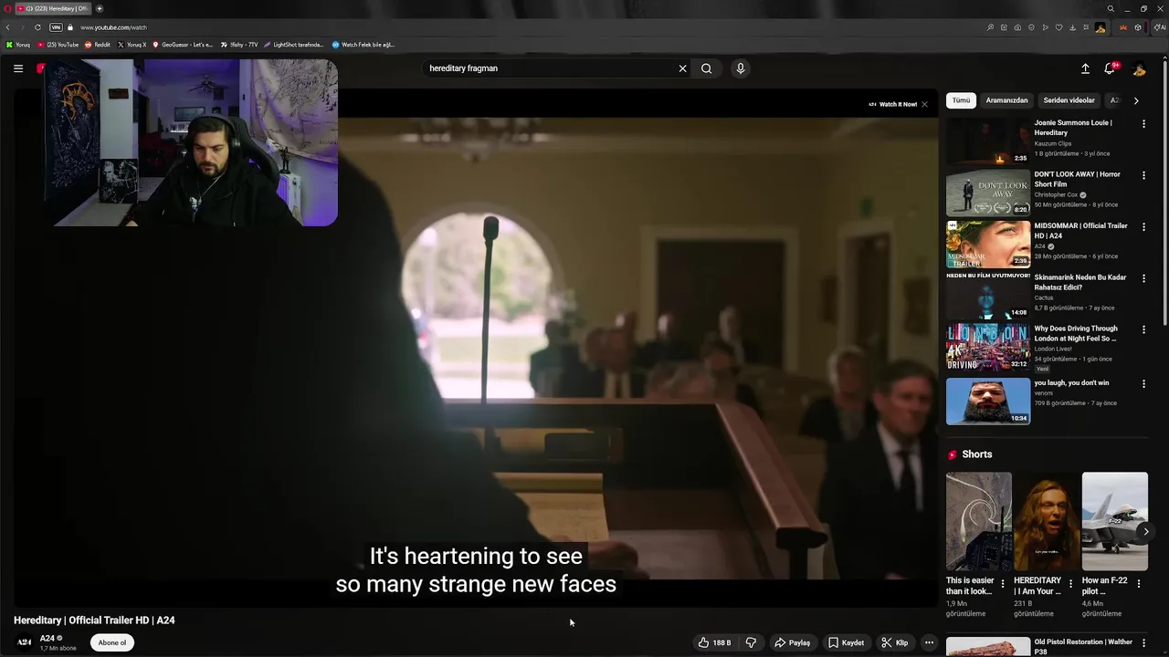Dislike the video with thumbs-down

tap(751, 642)
